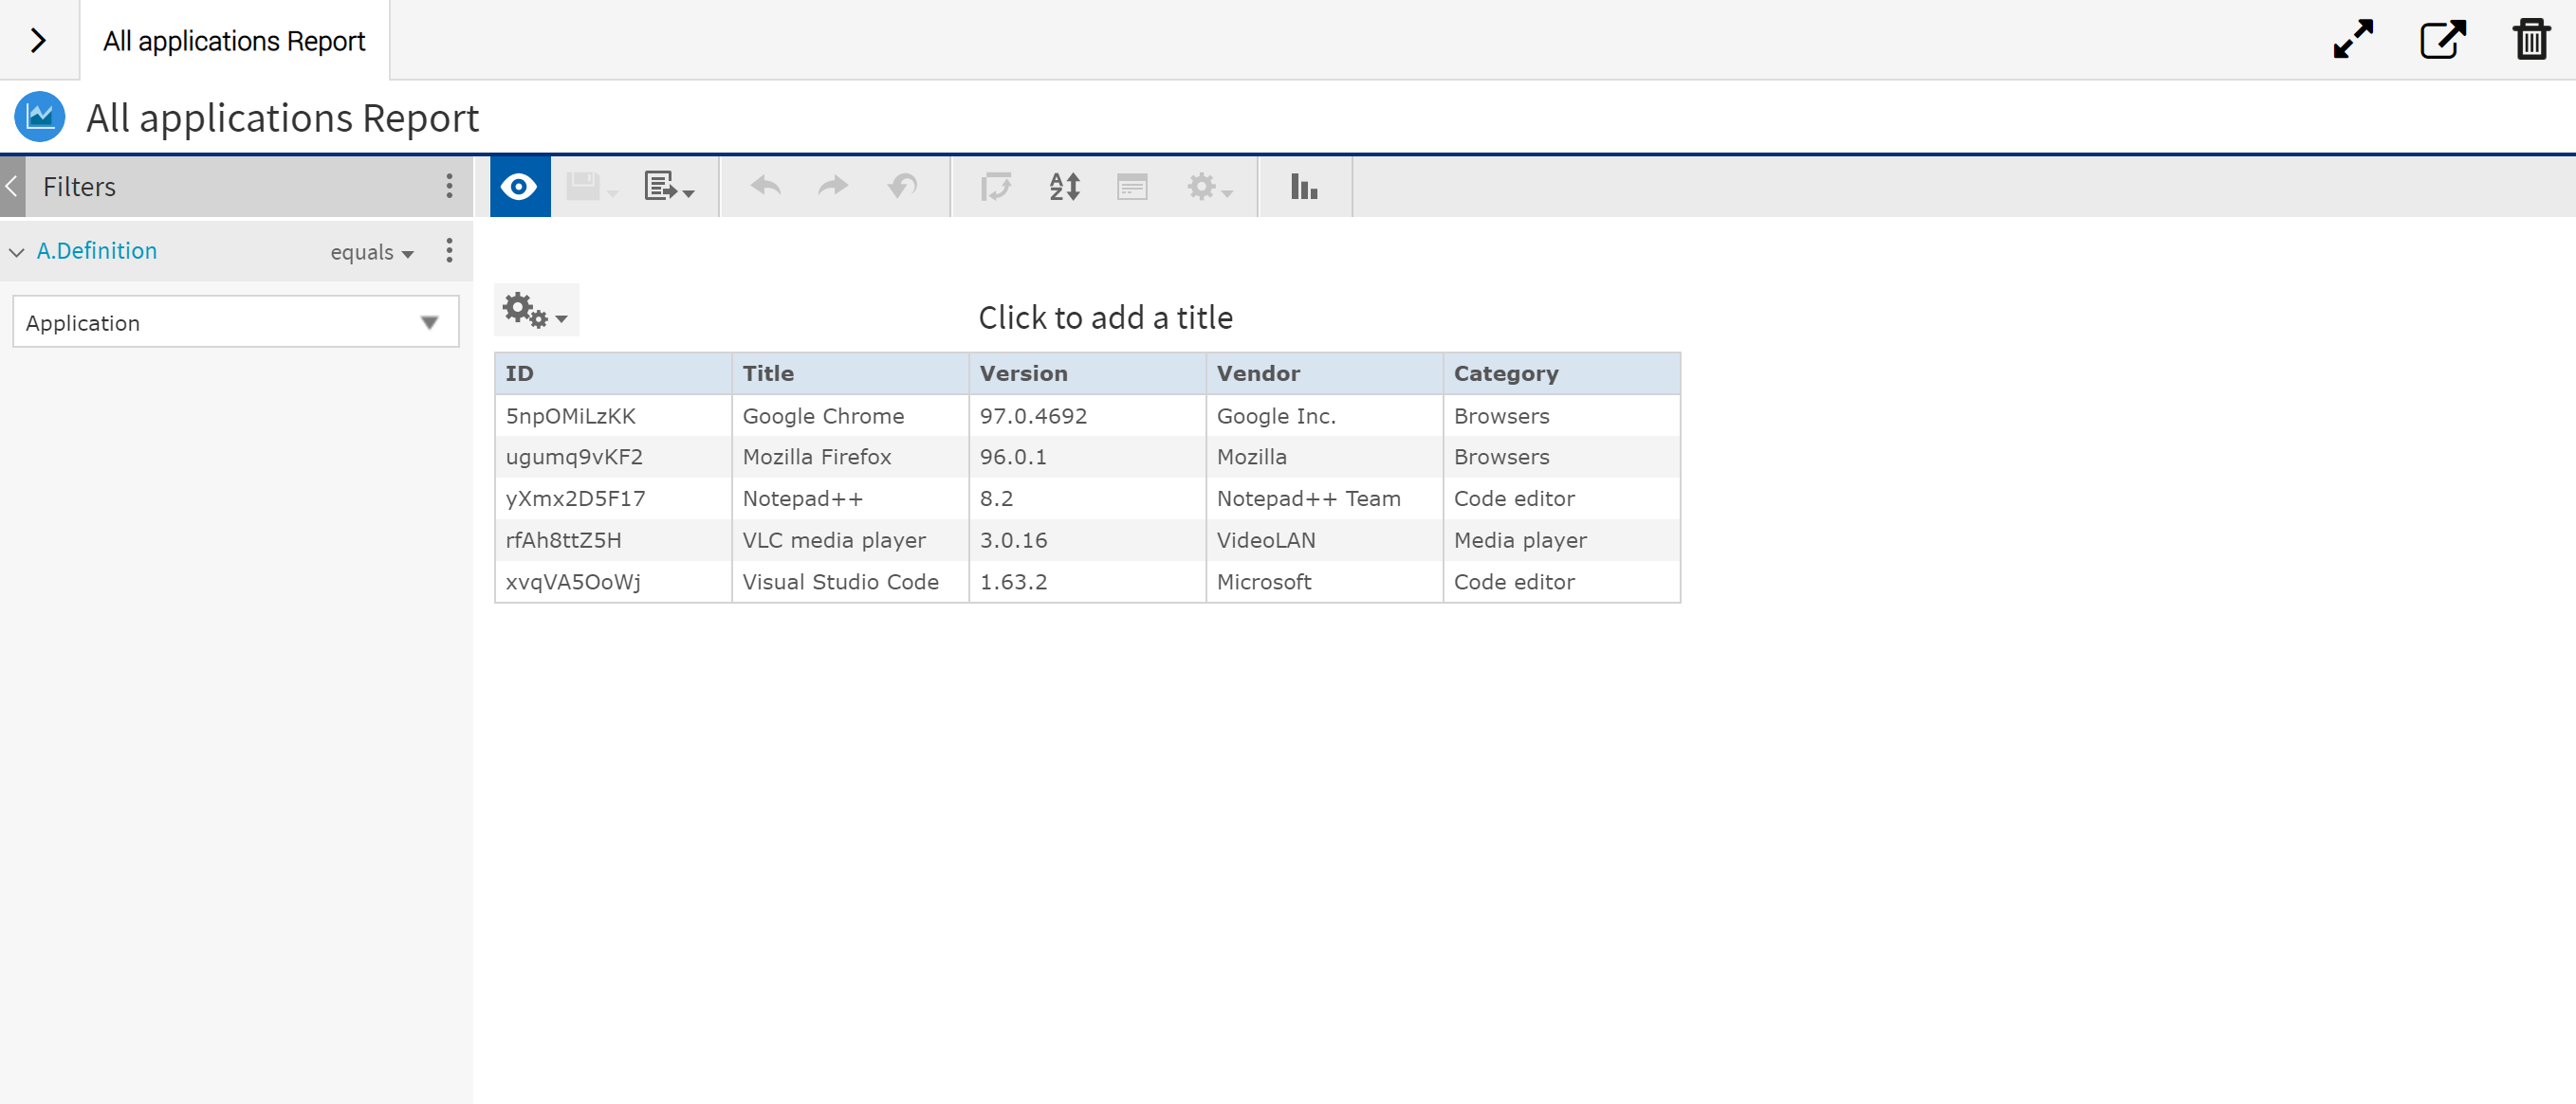The height and width of the screenshot is (1104, 2576).
Task: Open A.Definition filter options menu
Action: pos(449,251)
